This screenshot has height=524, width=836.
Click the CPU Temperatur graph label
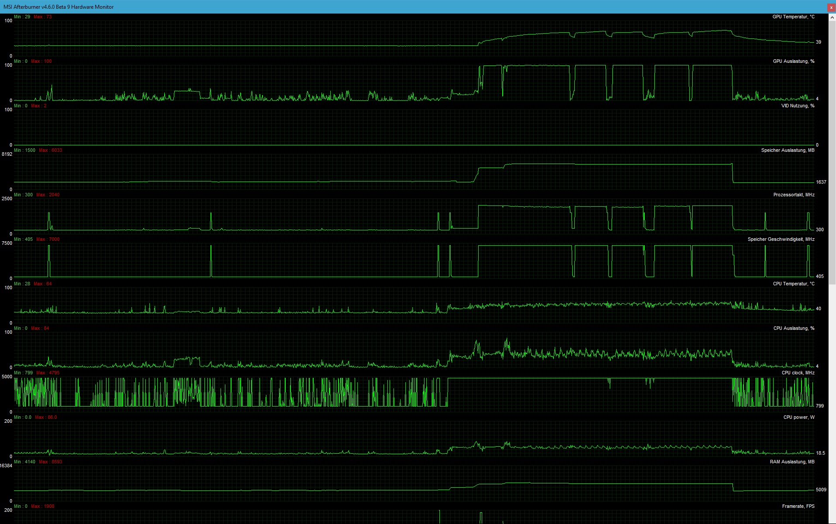(794, 284)
